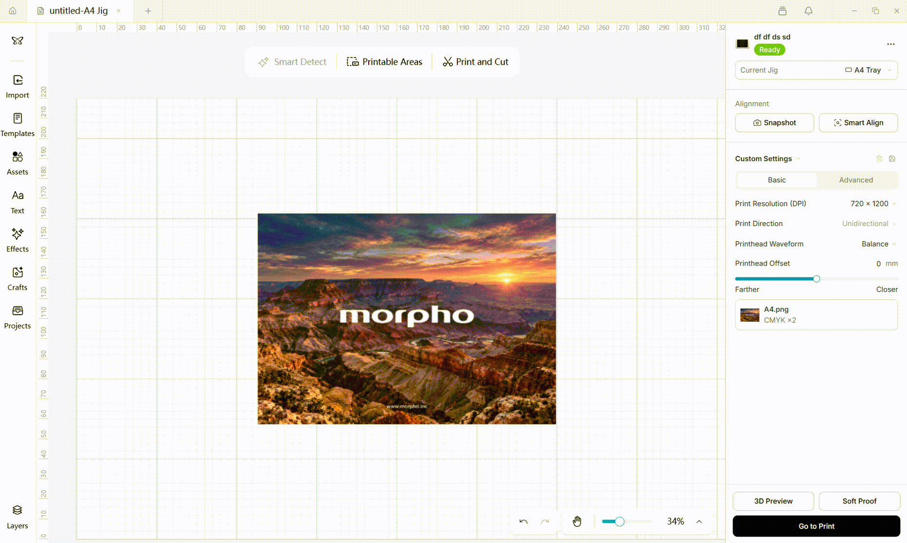Click Go to Print

[x=816, y=526]
